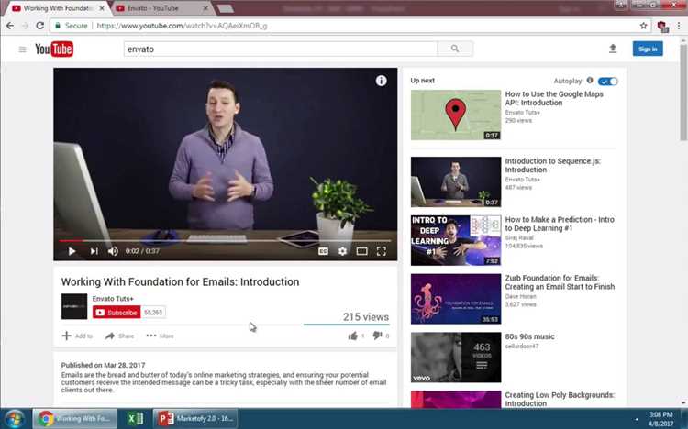Click the play button in video player
Image resolution: width=688 pixels, height=429 pixels.
click(72, 251)
